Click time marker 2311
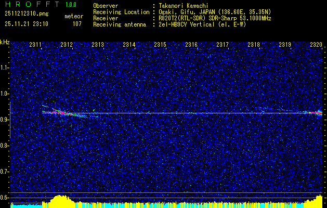 coord(35,44)
